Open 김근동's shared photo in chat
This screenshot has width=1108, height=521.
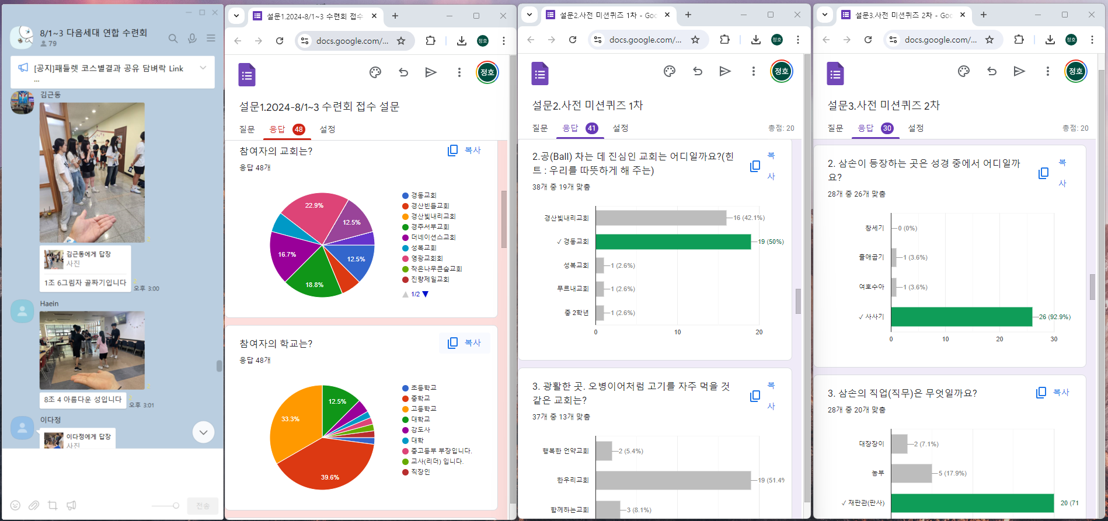(x=92, y=173)
